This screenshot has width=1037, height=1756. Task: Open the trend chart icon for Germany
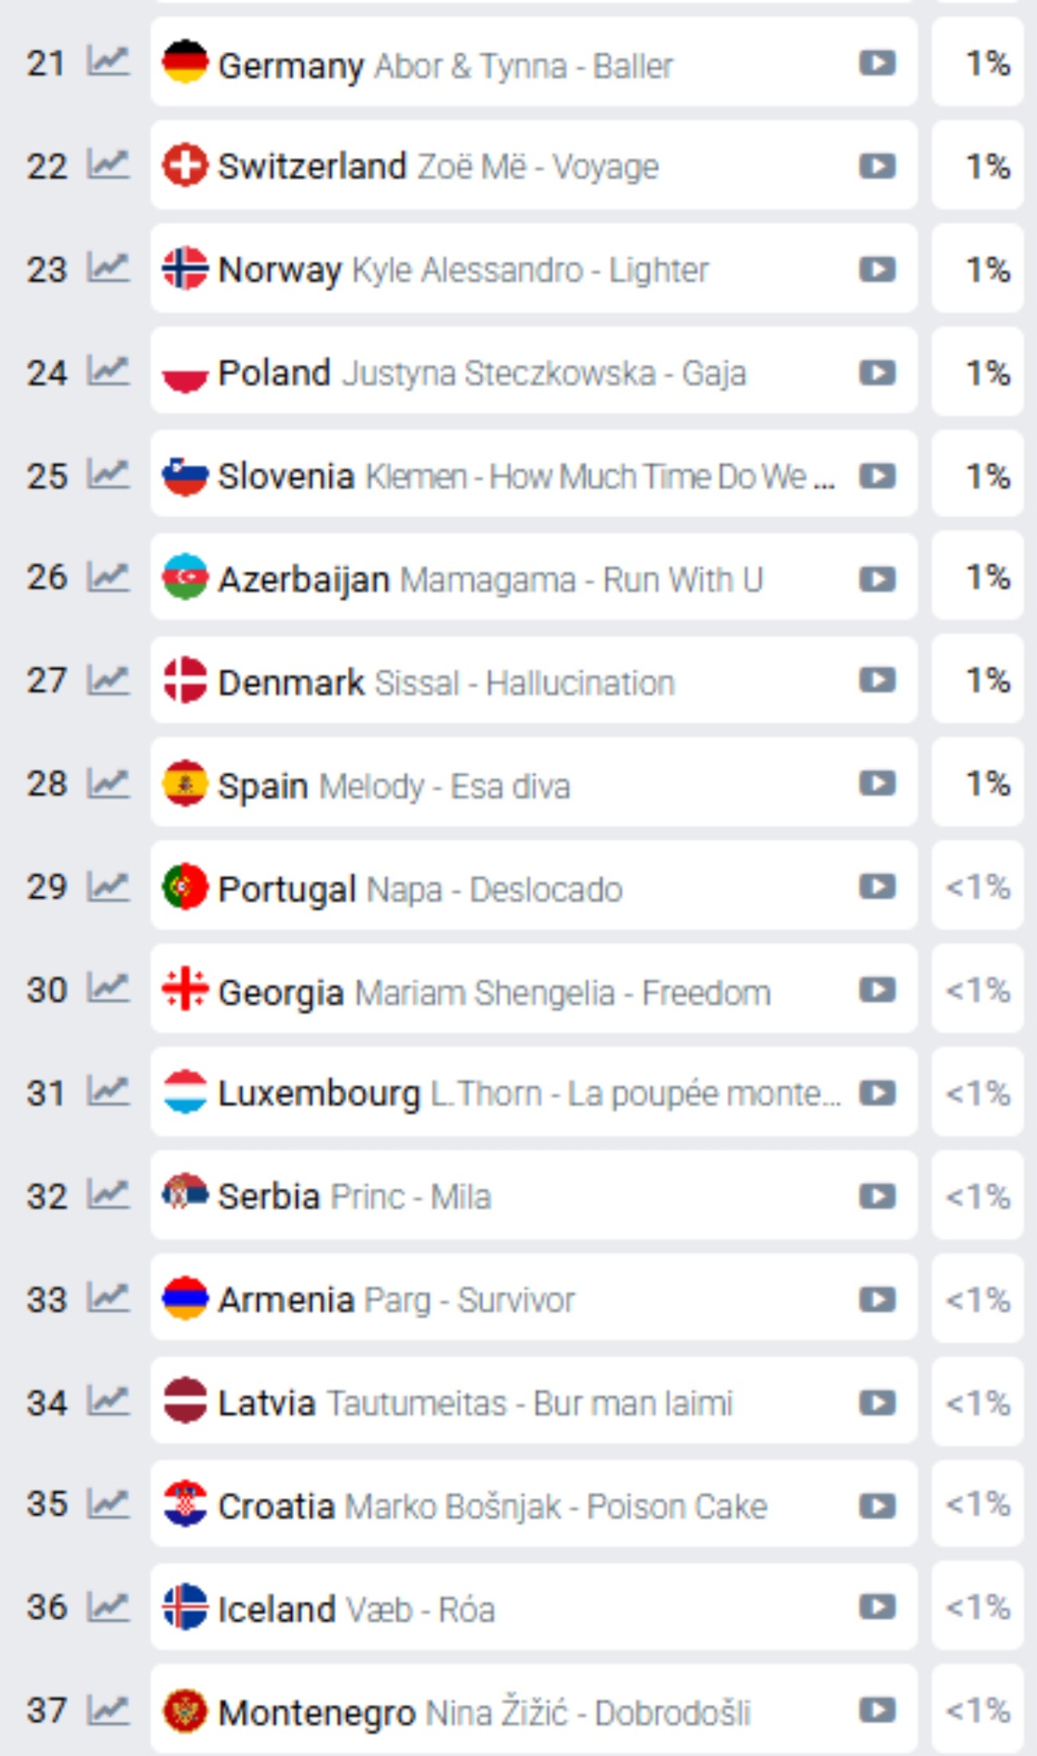pos(108,61)
